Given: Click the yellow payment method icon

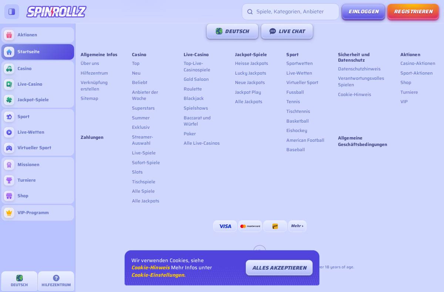Looking at the screenshot, I should click(275, 226).
